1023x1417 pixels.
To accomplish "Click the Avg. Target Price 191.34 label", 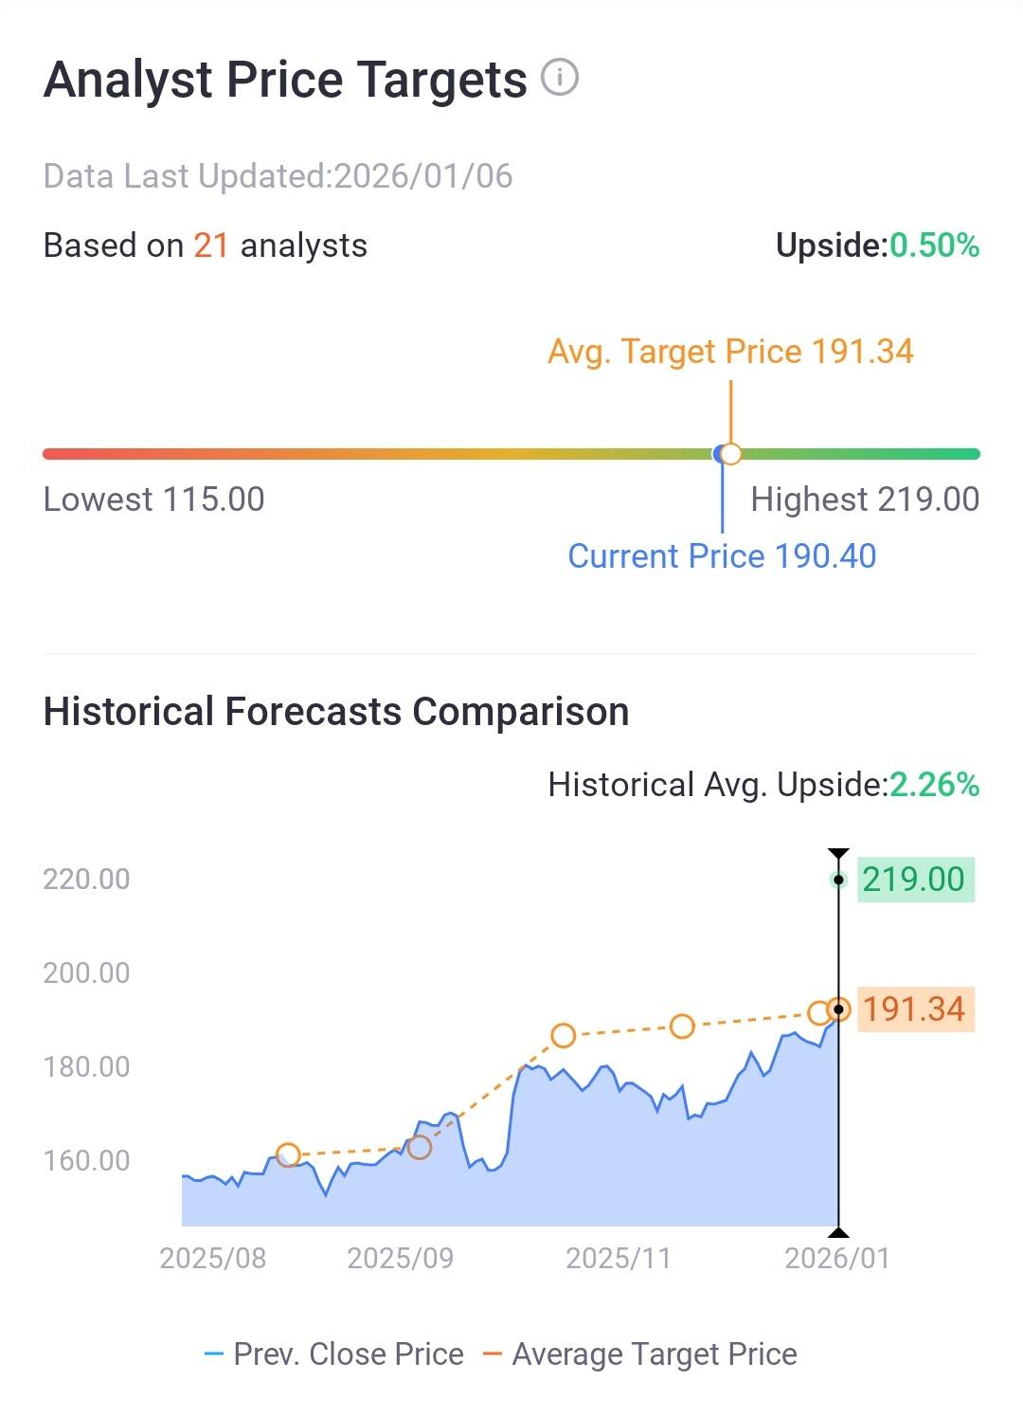I will [x=730, y=352].
